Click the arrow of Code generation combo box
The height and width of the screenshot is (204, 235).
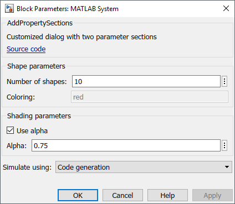click(227, 167)
